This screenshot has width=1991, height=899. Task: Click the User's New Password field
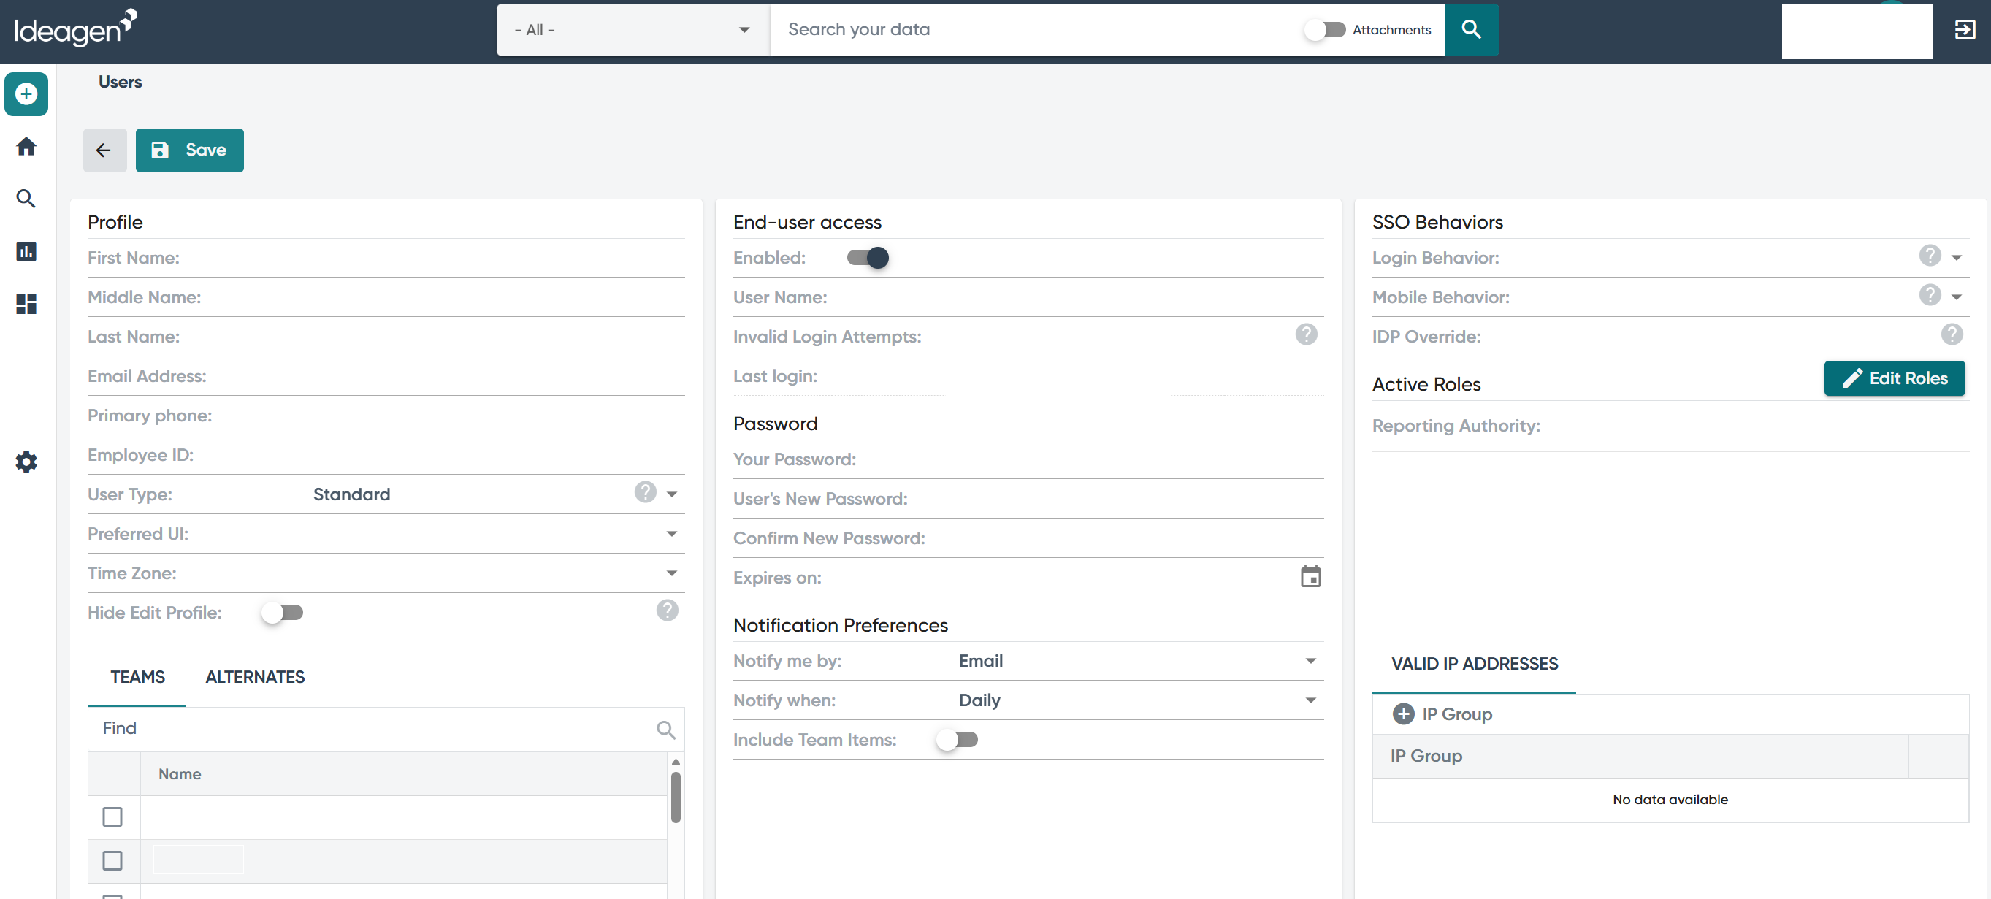click(x=1028, y=499)
